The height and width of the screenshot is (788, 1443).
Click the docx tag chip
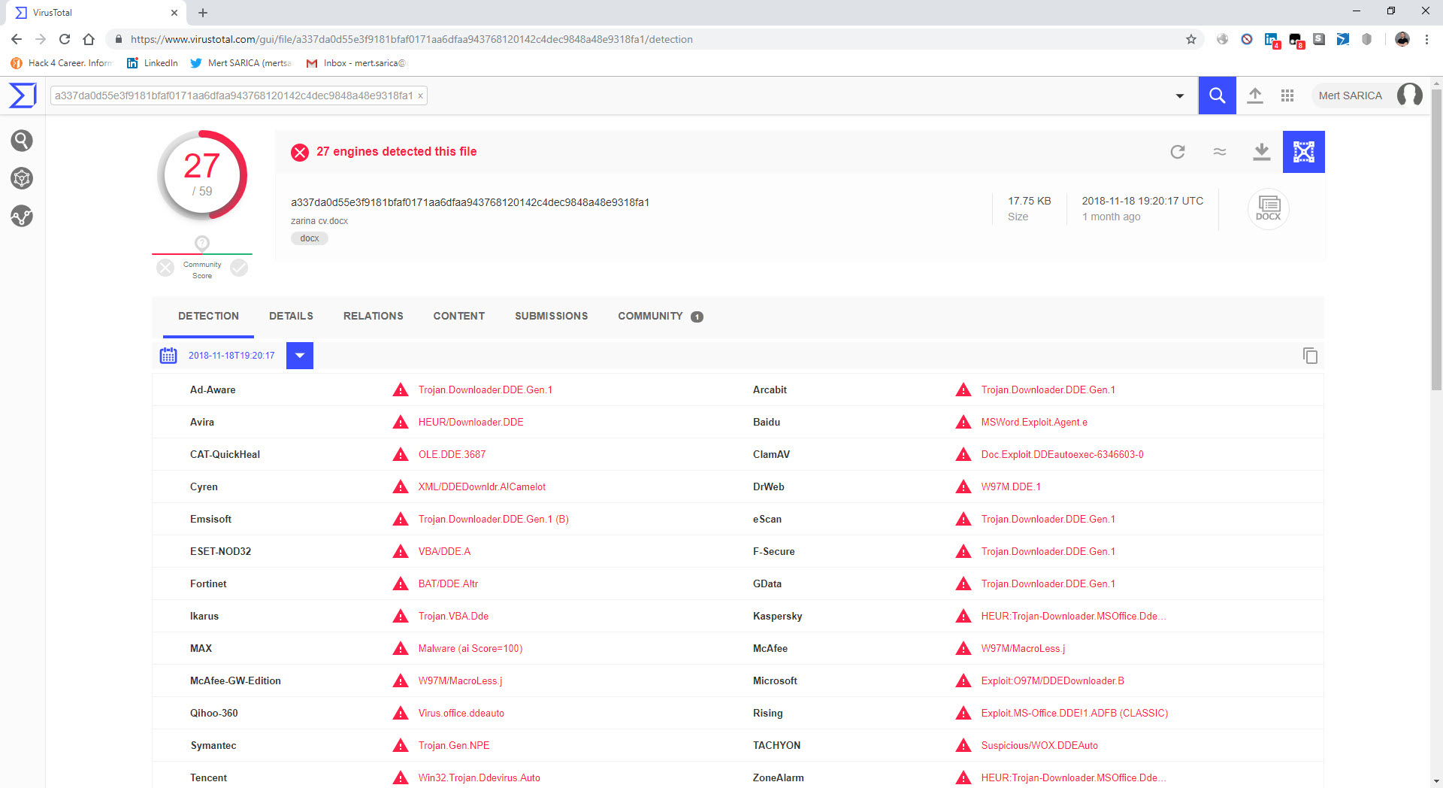(310, 238)
